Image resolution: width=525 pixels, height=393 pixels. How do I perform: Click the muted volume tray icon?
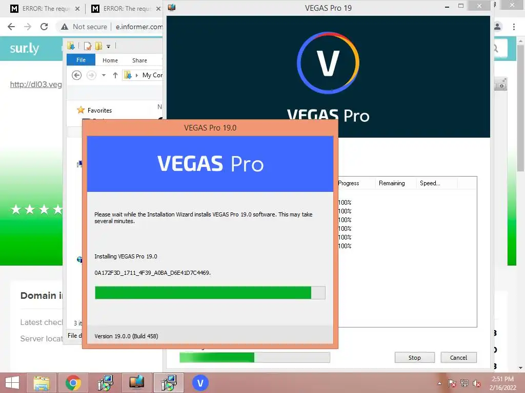tap(477, 383)
